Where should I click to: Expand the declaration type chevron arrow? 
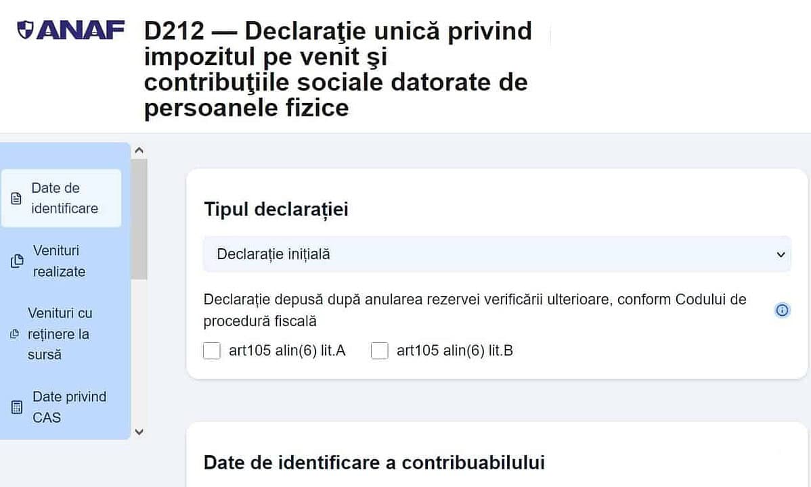click(781, 255)
